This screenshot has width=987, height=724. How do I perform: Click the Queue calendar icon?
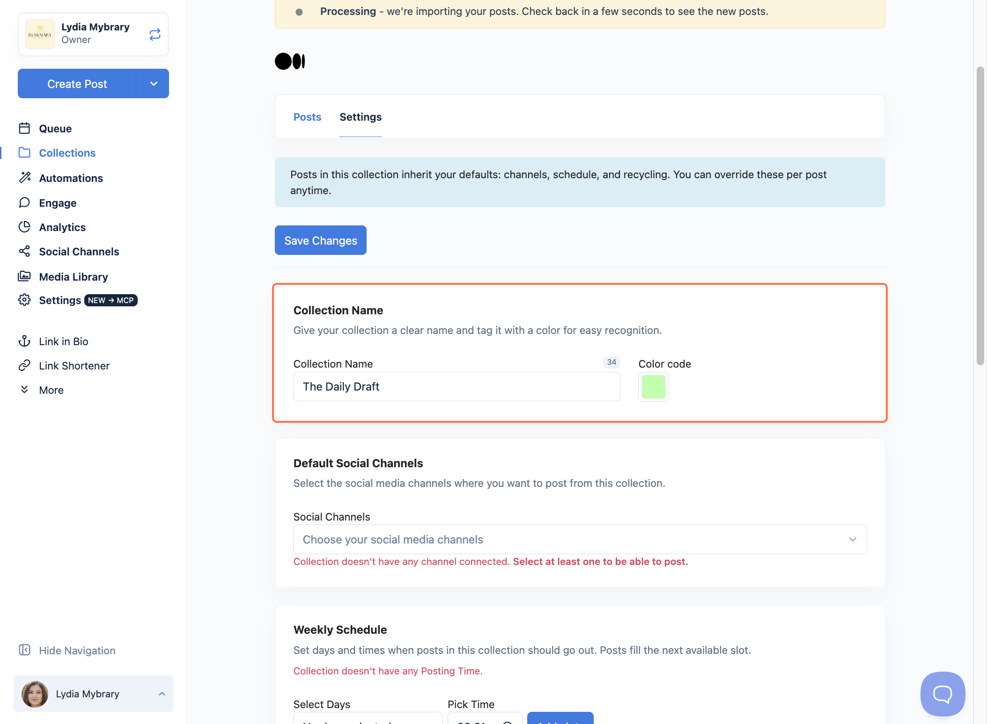(x=24, y=128)
